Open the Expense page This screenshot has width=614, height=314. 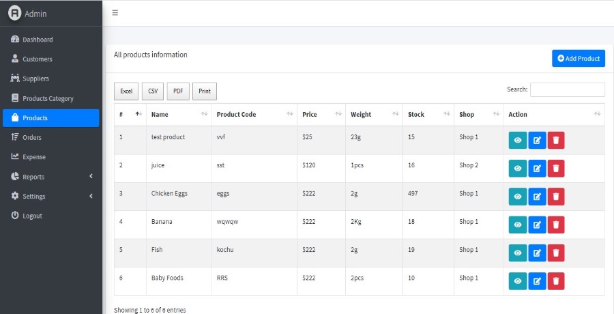[x=51, y=157]
